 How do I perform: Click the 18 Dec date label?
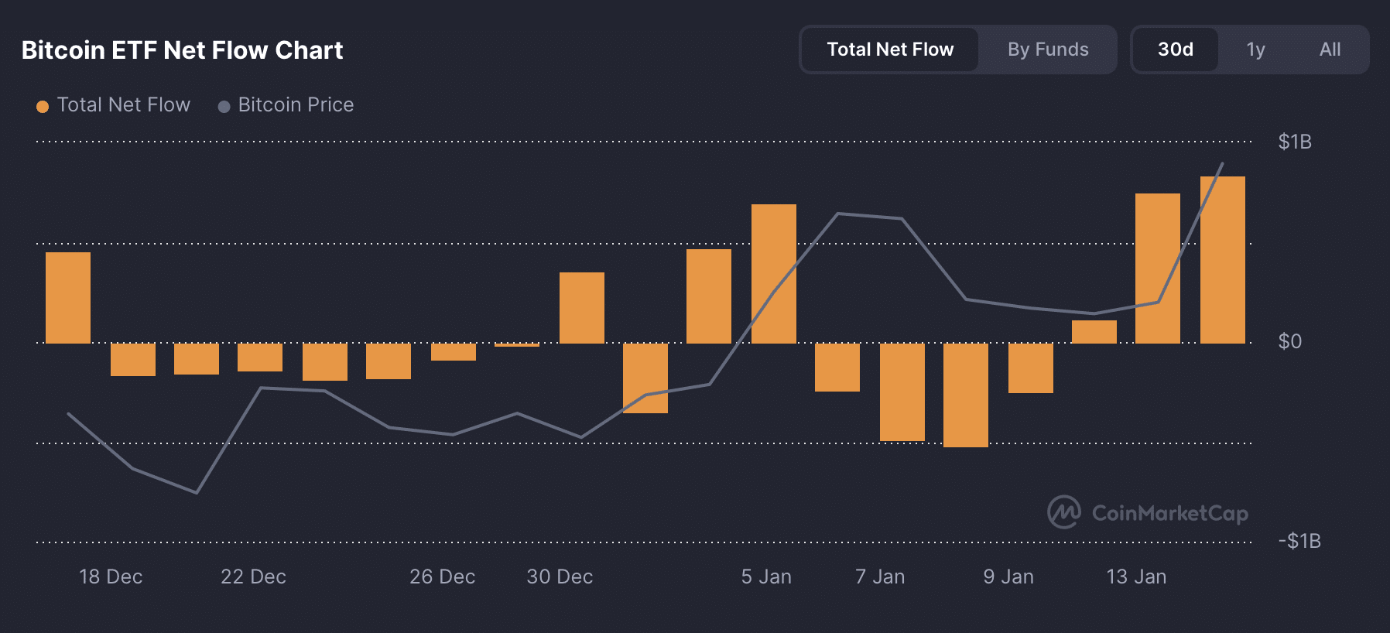tap(111, 577)
